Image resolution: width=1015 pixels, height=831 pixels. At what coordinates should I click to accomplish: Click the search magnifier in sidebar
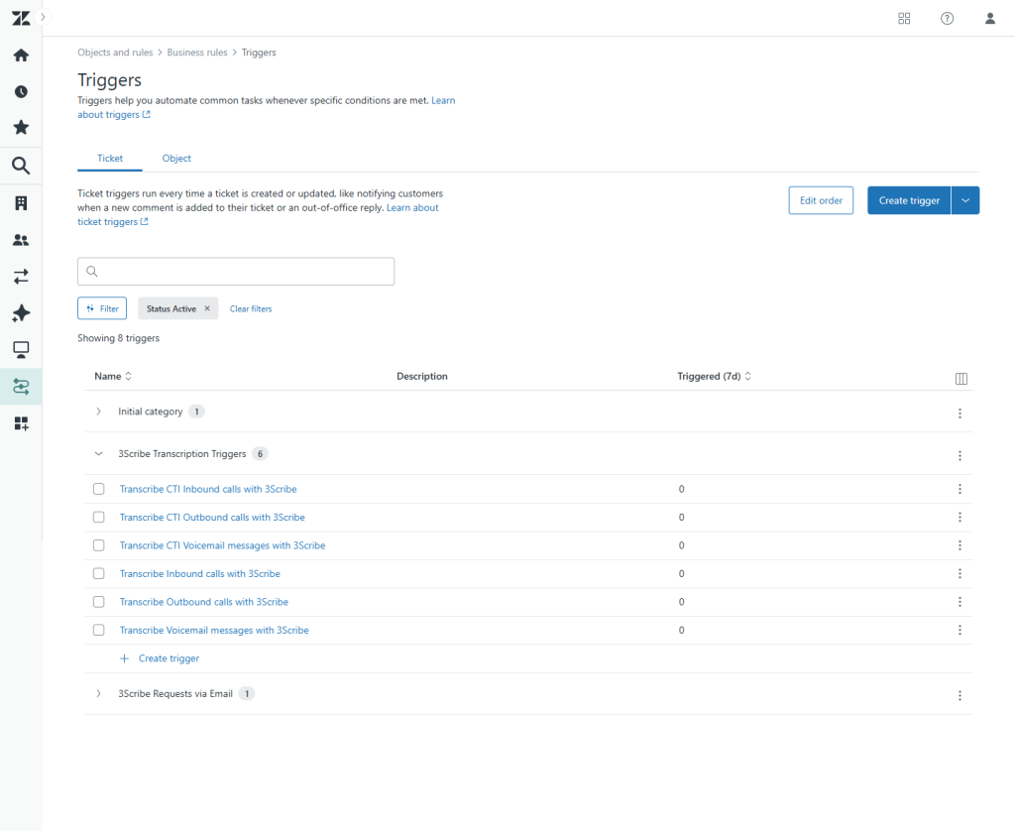click(x=21, y=166)
